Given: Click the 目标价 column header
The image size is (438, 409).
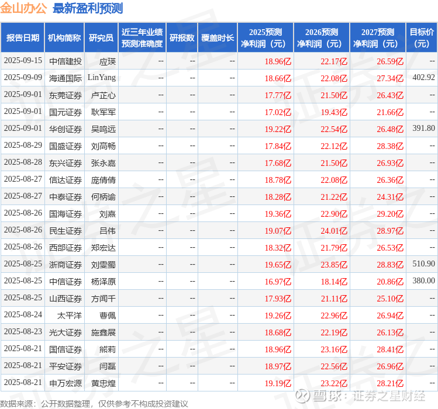Looking at the screenshot, I should [422, 38].
